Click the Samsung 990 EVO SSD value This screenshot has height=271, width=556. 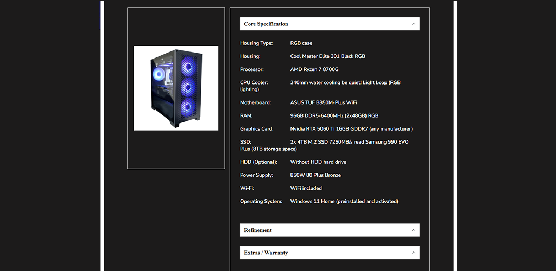point(349,142)
